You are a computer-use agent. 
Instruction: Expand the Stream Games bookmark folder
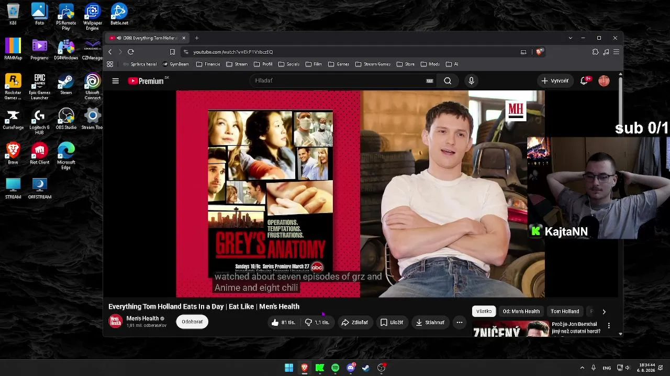373,64
